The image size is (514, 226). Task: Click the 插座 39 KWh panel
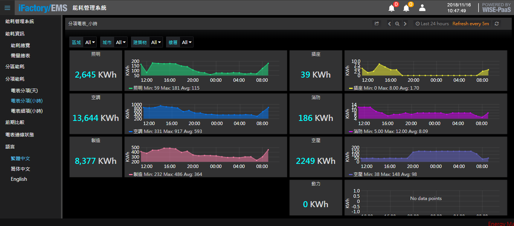point(316,71)
